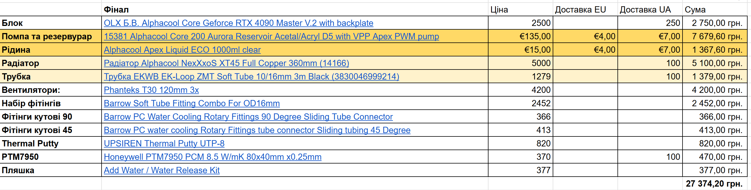Screen dimensions: 751x190
Task: Open the UPSIREN Thermal Putty UTP-8 link
Action: [164, 144]
